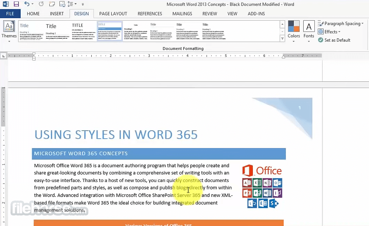Click the Paragraph Spacing brush icon

[320, 23]
